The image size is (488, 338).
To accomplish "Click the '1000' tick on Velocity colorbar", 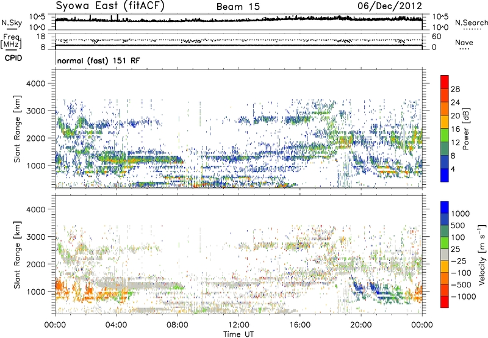I will pyautogui.click(x=460, y=214).
